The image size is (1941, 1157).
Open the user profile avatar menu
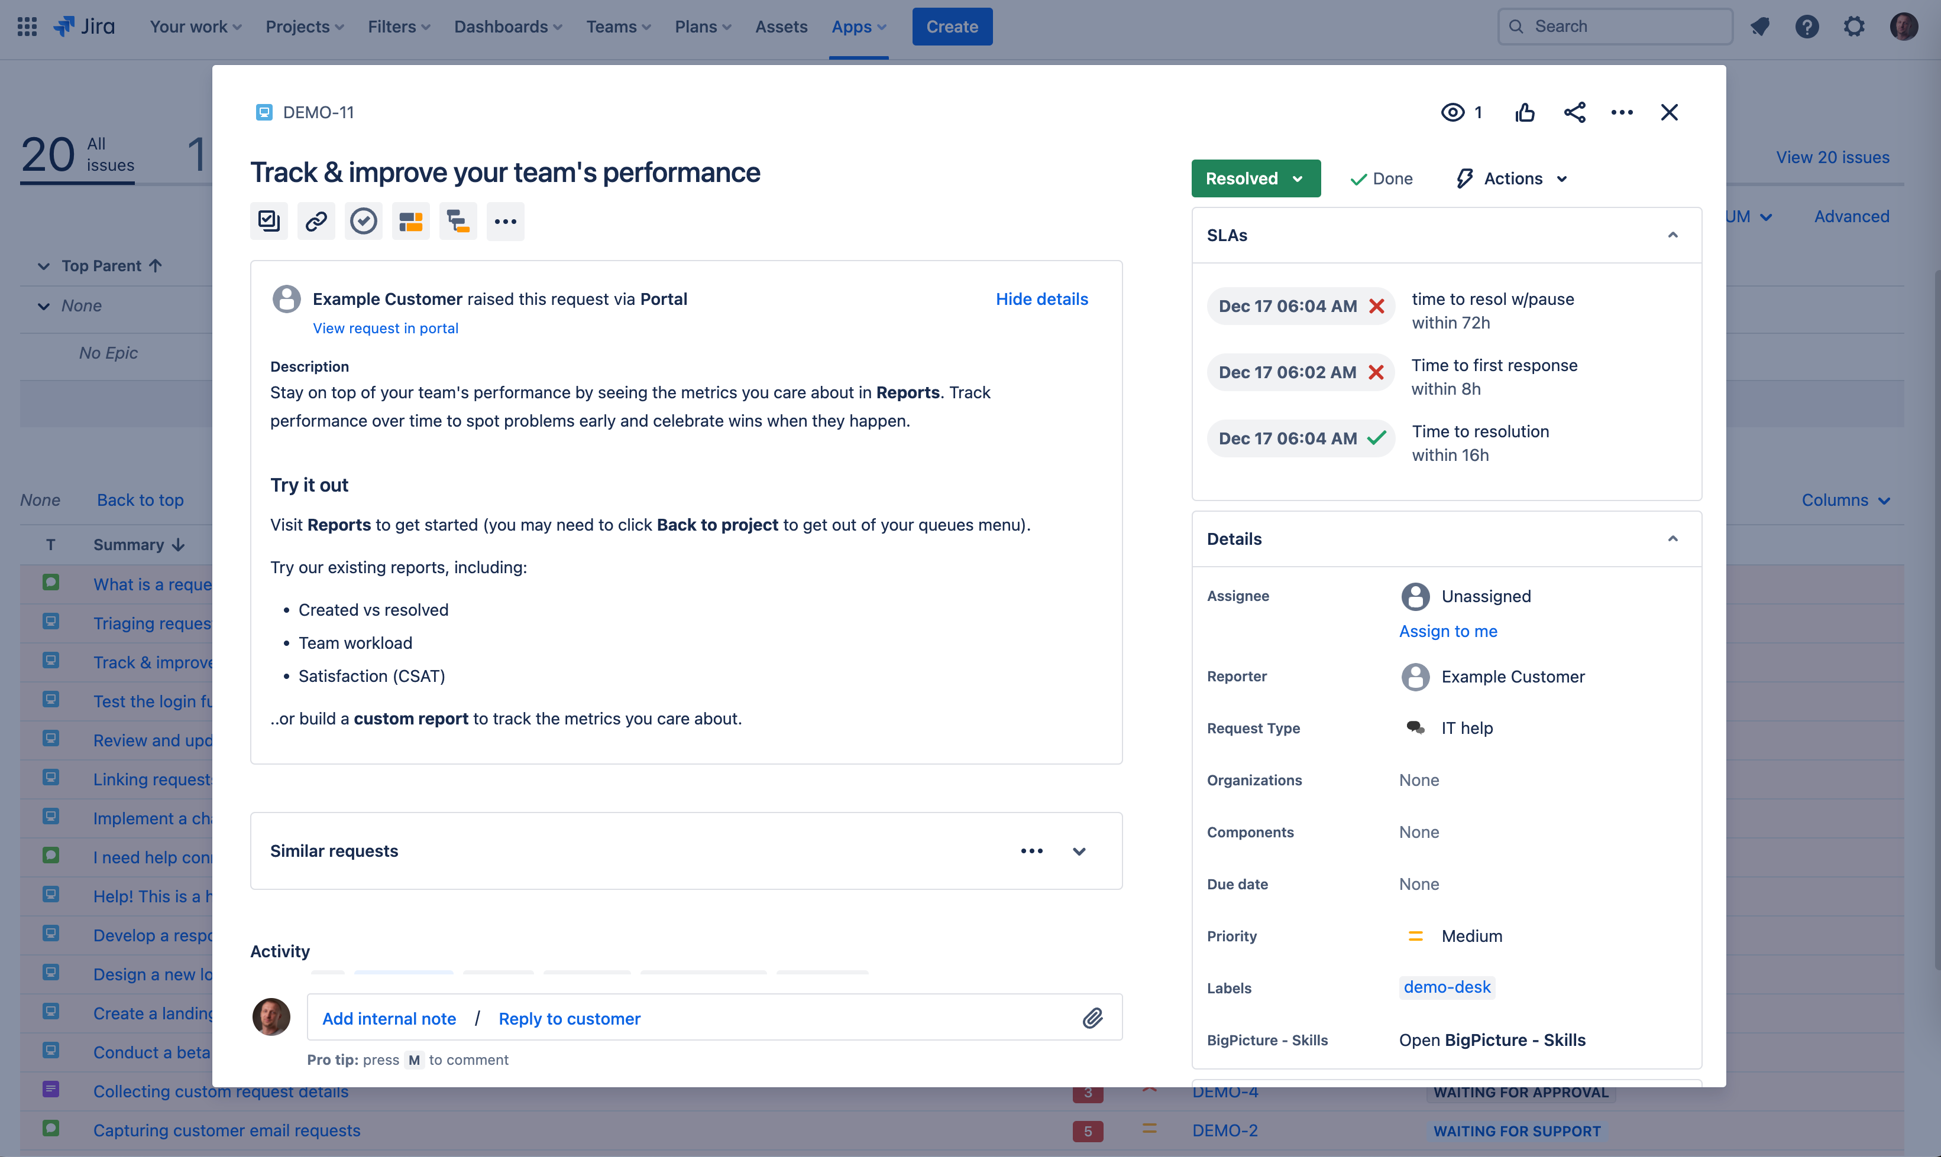[1904, 27]
